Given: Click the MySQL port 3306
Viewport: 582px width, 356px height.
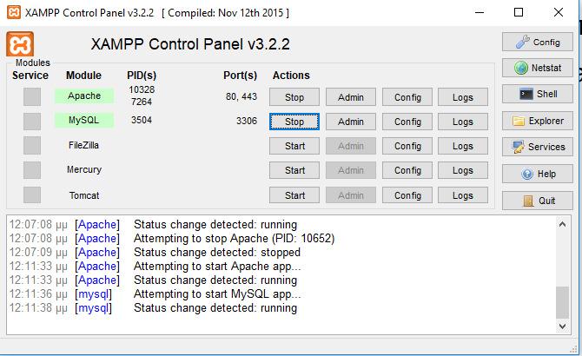Looking at the screenshot, I should pos(247,121).
